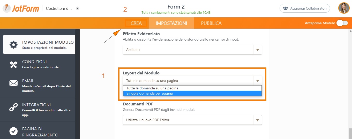Switch to the CREA tab

coord(136,23)
